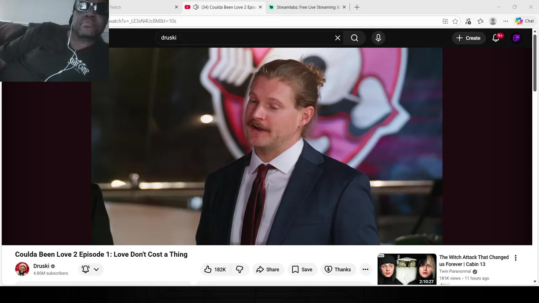Click the video title Coulda Been Love 2
This screenshot has width=539, height=303.
coord(101,254)
